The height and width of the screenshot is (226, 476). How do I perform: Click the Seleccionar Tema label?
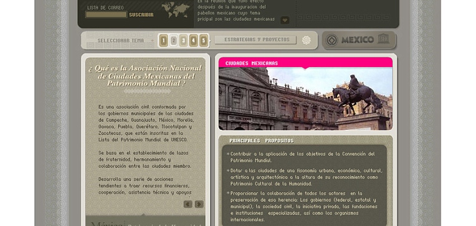(117, 40)
